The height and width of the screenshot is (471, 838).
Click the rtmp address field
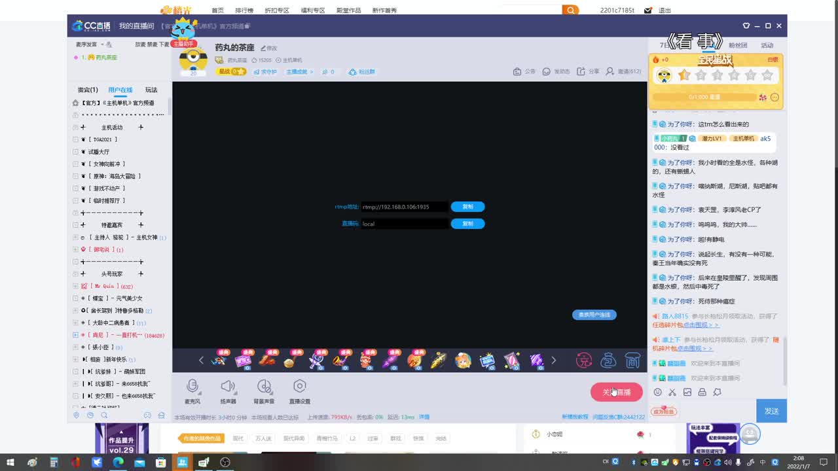pyautogui.click(x=405, y=207)
